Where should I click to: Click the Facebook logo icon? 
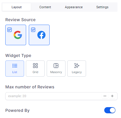click(41, 35)
